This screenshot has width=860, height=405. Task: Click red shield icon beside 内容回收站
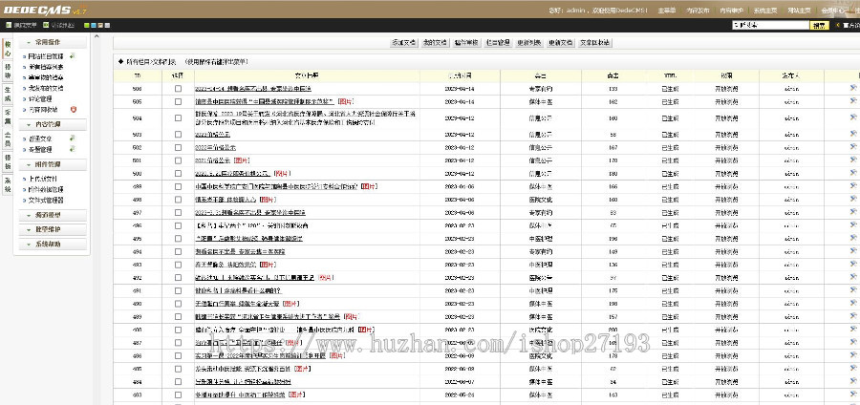(x=74, y=109)
